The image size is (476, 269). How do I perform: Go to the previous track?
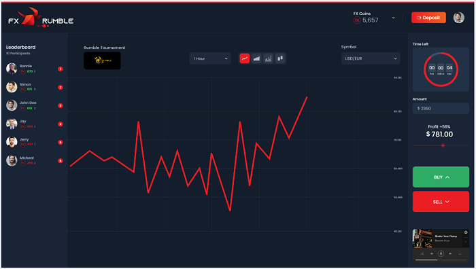(431, 253)
